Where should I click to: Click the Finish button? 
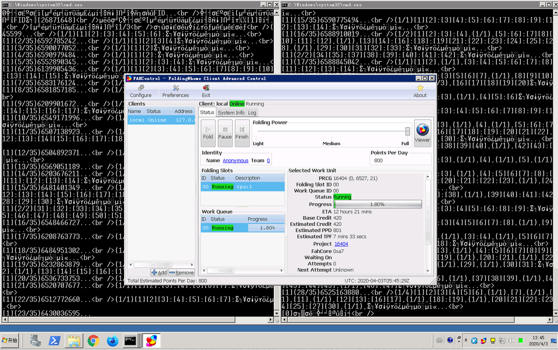[x=242, y=133]
